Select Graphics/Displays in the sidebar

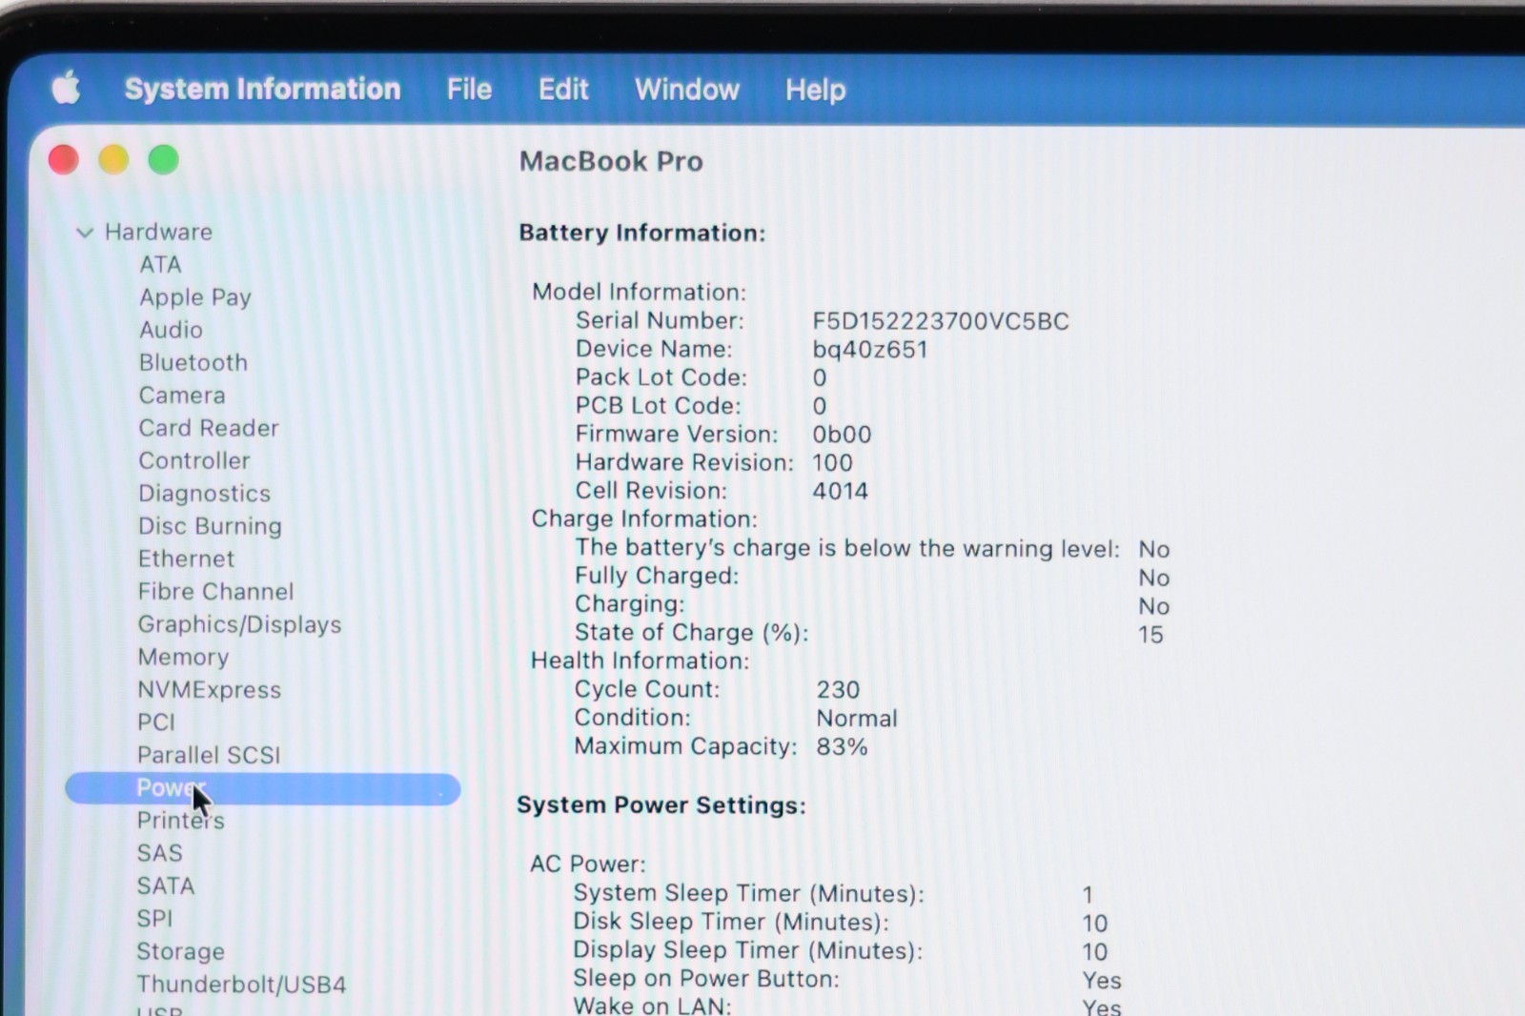click(239, 624)
